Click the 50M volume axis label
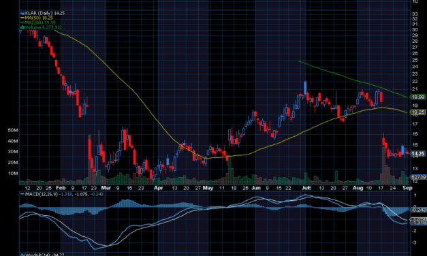 pyautogui.click(x=13, y=131)
